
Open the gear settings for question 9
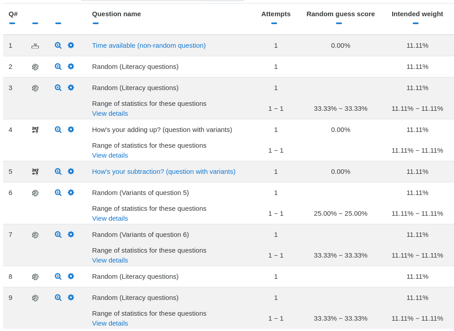71,298
